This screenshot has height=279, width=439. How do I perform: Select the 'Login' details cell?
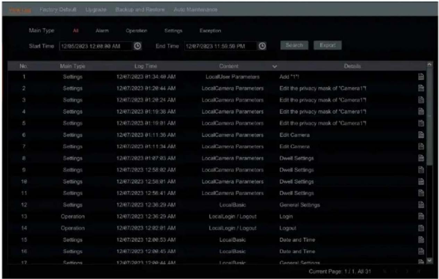tap(286, 216)
